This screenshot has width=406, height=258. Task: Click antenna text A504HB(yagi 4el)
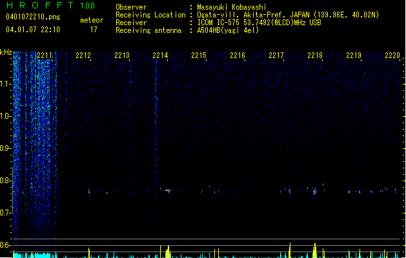click(x=228, y=30)
